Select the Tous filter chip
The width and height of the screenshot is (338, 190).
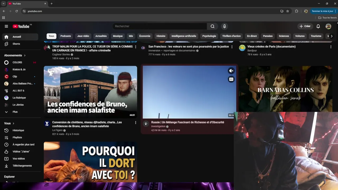[51, 36]
